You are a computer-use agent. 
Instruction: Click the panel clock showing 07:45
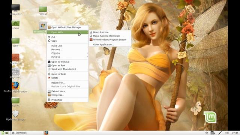pos(235,133)
